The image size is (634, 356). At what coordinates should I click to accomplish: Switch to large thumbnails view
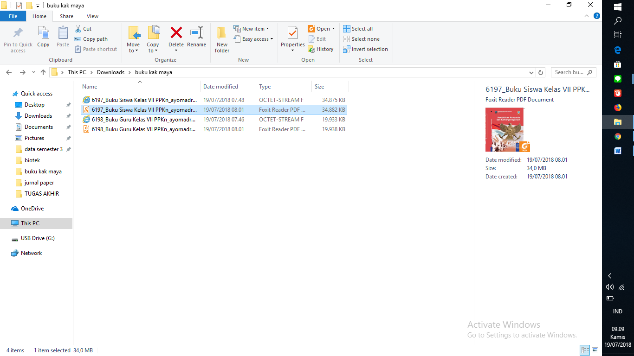pyautogui.click(x=595, y=350)
